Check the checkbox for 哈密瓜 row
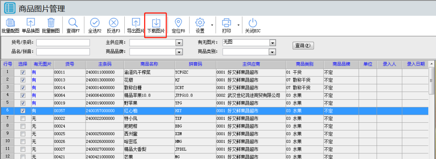The image size is (436, 159). click(x=23, y=142)
